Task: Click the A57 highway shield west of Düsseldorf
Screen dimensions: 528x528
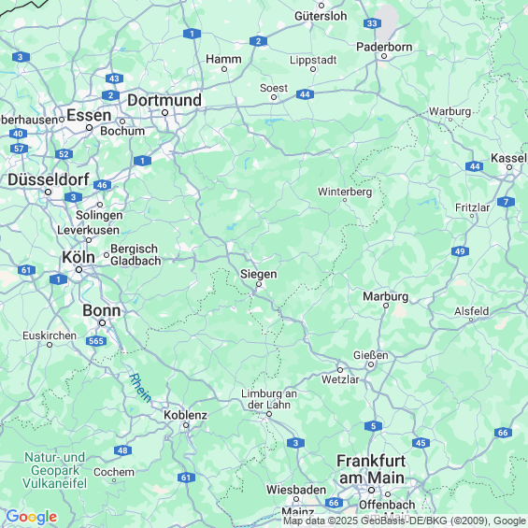Action: pos(19,149)
